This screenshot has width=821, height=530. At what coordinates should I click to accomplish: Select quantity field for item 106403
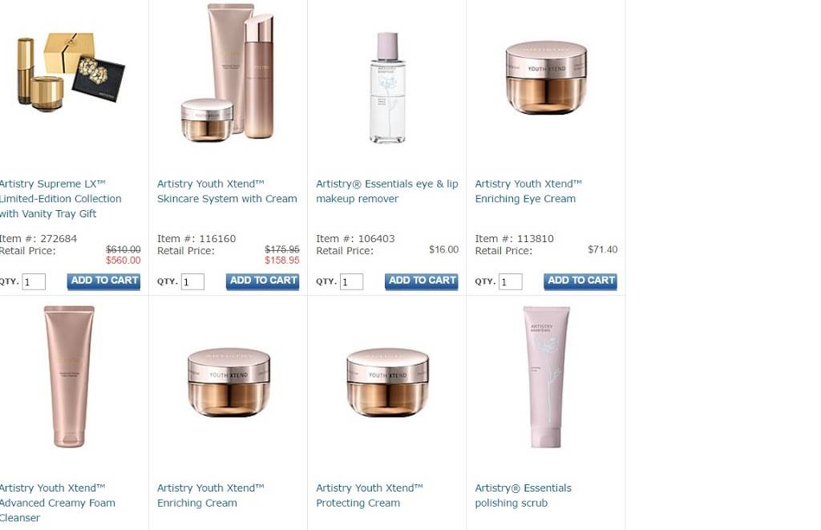[x=351, y=281]
